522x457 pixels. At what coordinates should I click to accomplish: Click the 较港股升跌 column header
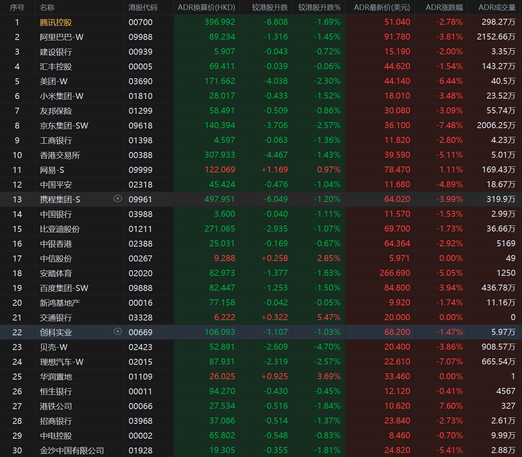point(270,8)
